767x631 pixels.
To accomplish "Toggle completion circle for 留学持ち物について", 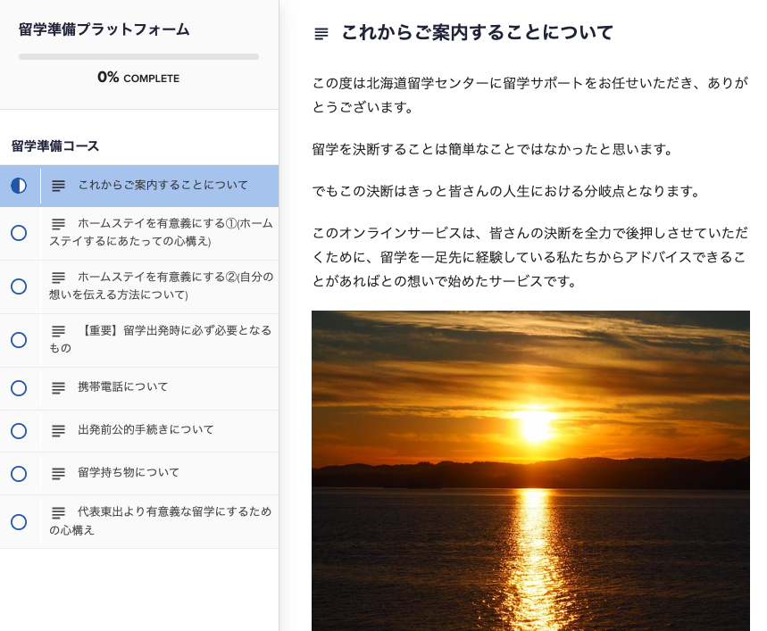I will click(x=19, y=474).
